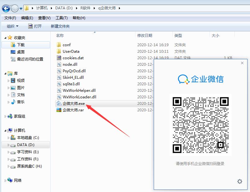Screen dimensions: 250x192
Task: Select the 企微大师.exe application icon
Action: point(59,104)
